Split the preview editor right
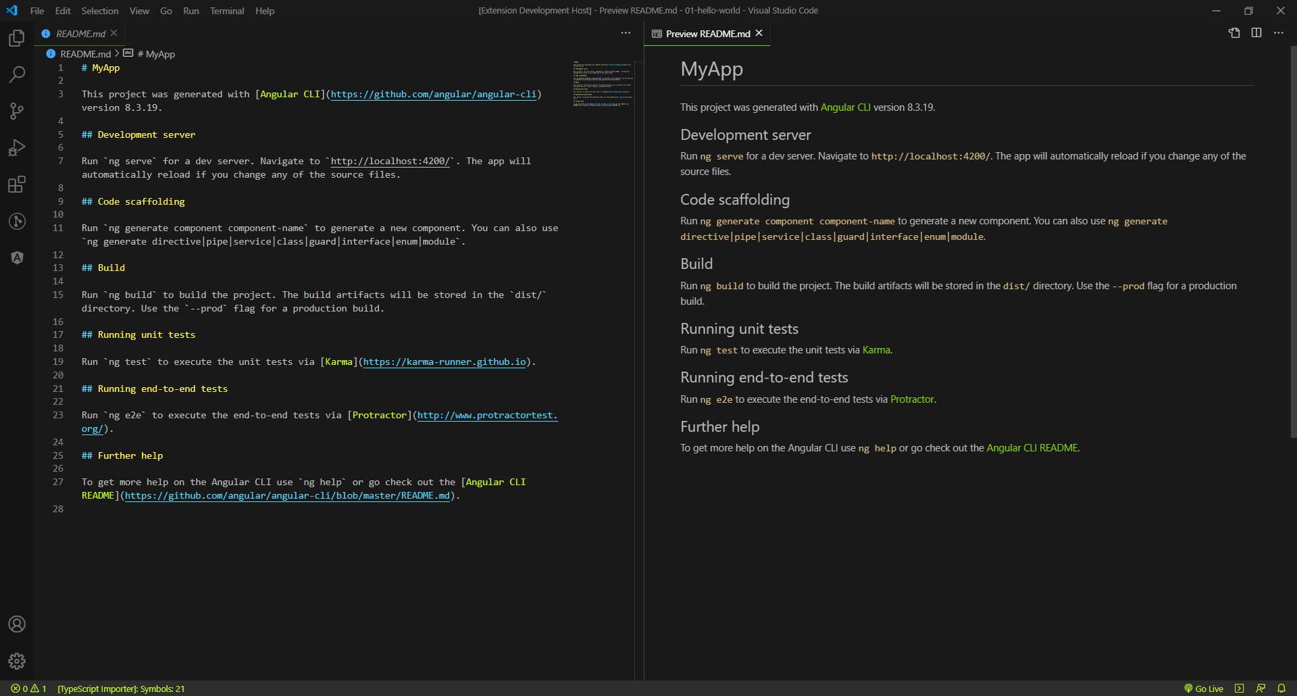The width and height of the screenshot is (1297, 696). tap(1256, 33)
